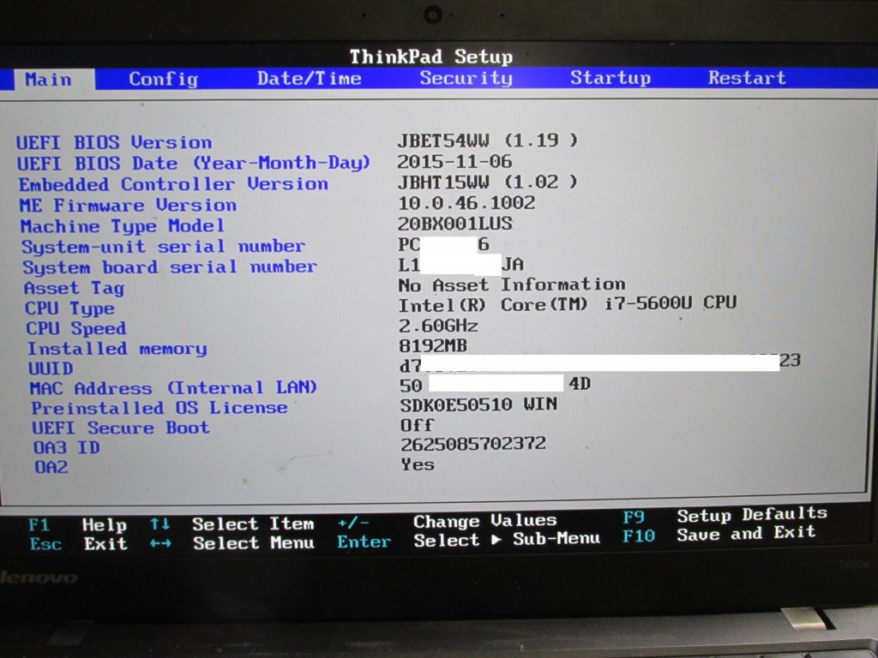Open the Startup tab

tap(610, 77)
